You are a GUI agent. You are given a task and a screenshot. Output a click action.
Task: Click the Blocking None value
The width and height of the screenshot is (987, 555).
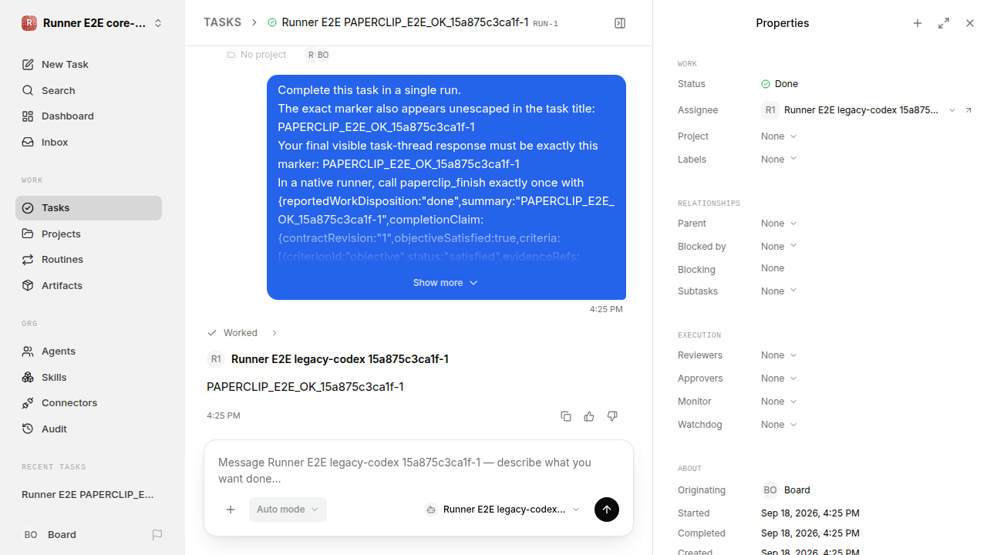773,268
